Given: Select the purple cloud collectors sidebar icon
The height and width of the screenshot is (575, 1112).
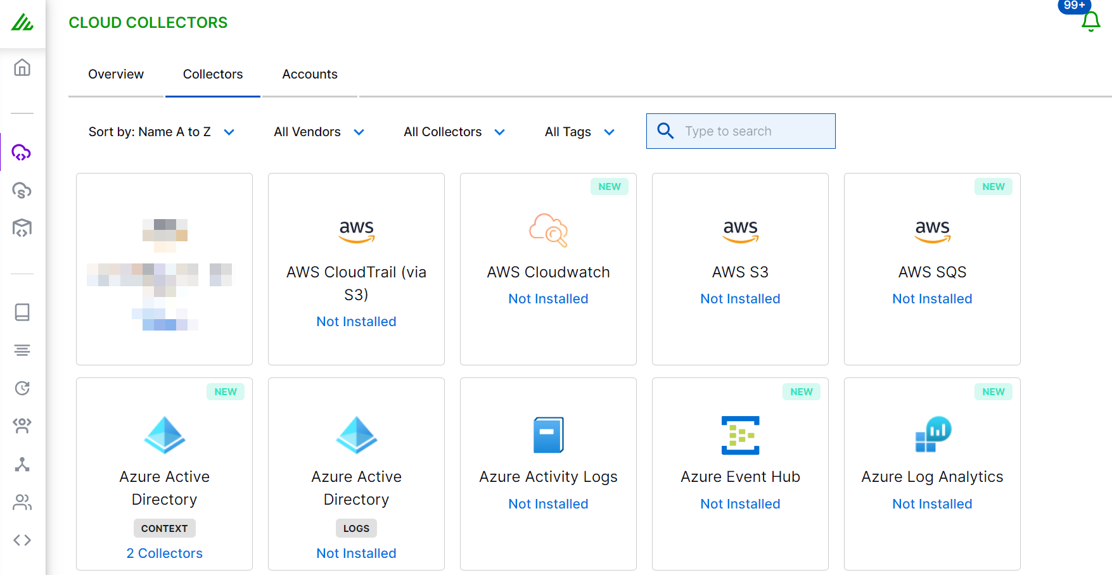Looking at the screenshot, I should [22, 153].
